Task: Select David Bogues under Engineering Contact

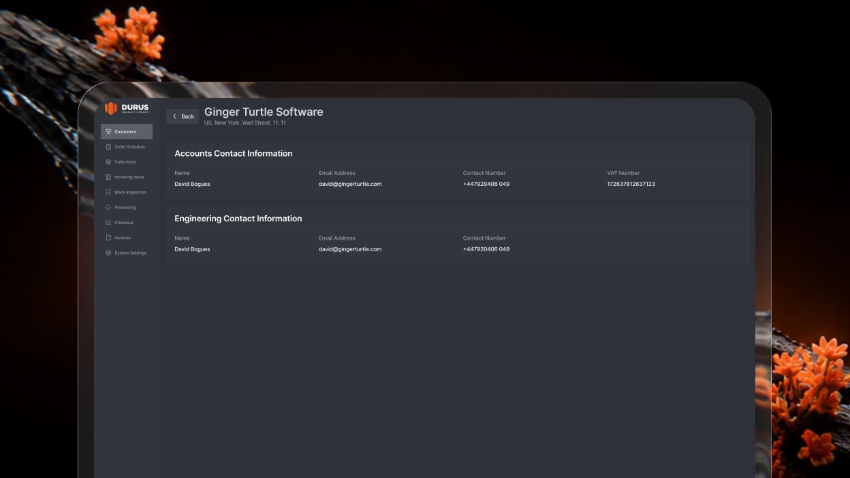Action: tap(192, 249)
